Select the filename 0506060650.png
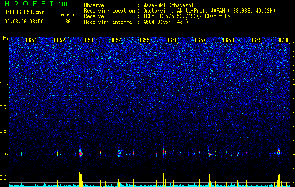Image resolution: width=295 pixels, height=187 pixels. tap(24, 12)
